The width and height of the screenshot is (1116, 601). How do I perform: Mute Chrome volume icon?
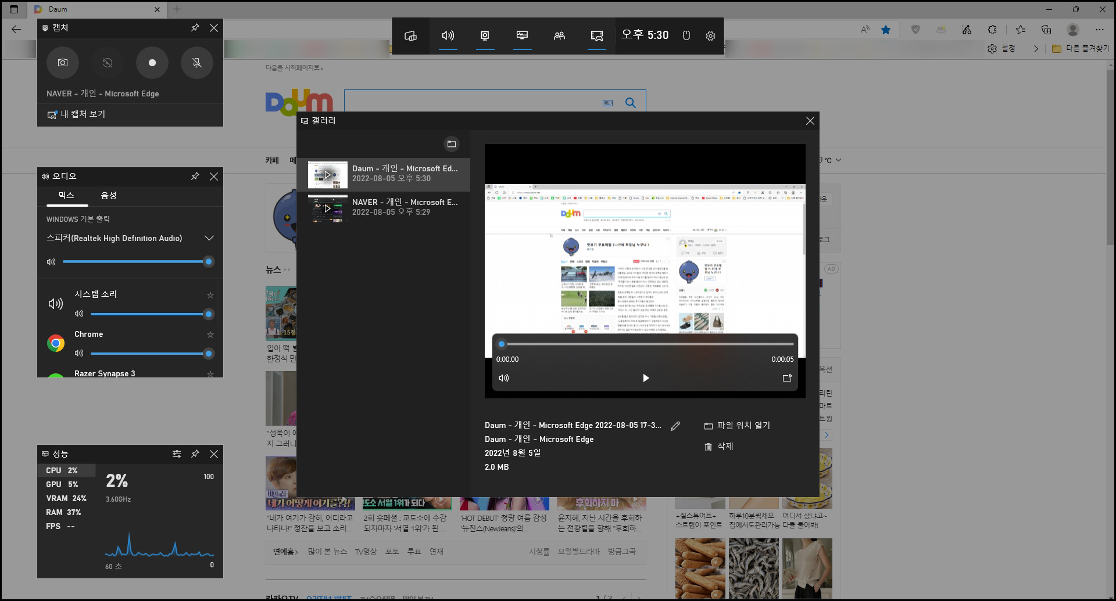click(x=79, y=354)
